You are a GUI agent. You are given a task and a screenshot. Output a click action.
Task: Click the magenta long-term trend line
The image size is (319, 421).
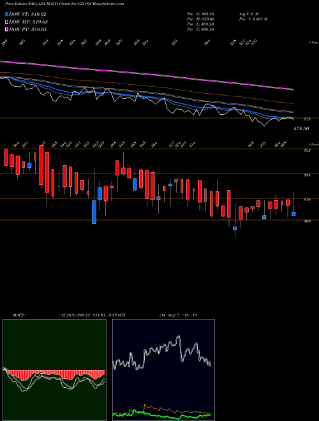(x=146, y=73)
